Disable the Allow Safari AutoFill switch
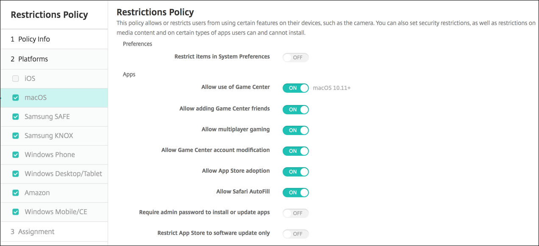 (295, 192)
